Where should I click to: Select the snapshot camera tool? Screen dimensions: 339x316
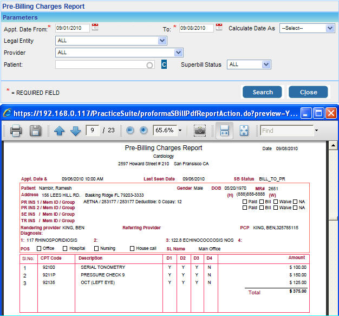199,131
